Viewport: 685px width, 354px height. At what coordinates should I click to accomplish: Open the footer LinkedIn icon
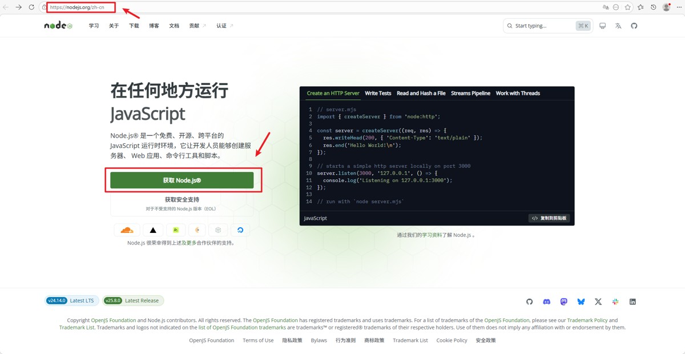point(632,301)
